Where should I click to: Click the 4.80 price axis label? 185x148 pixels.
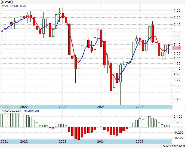click(177, 59)
